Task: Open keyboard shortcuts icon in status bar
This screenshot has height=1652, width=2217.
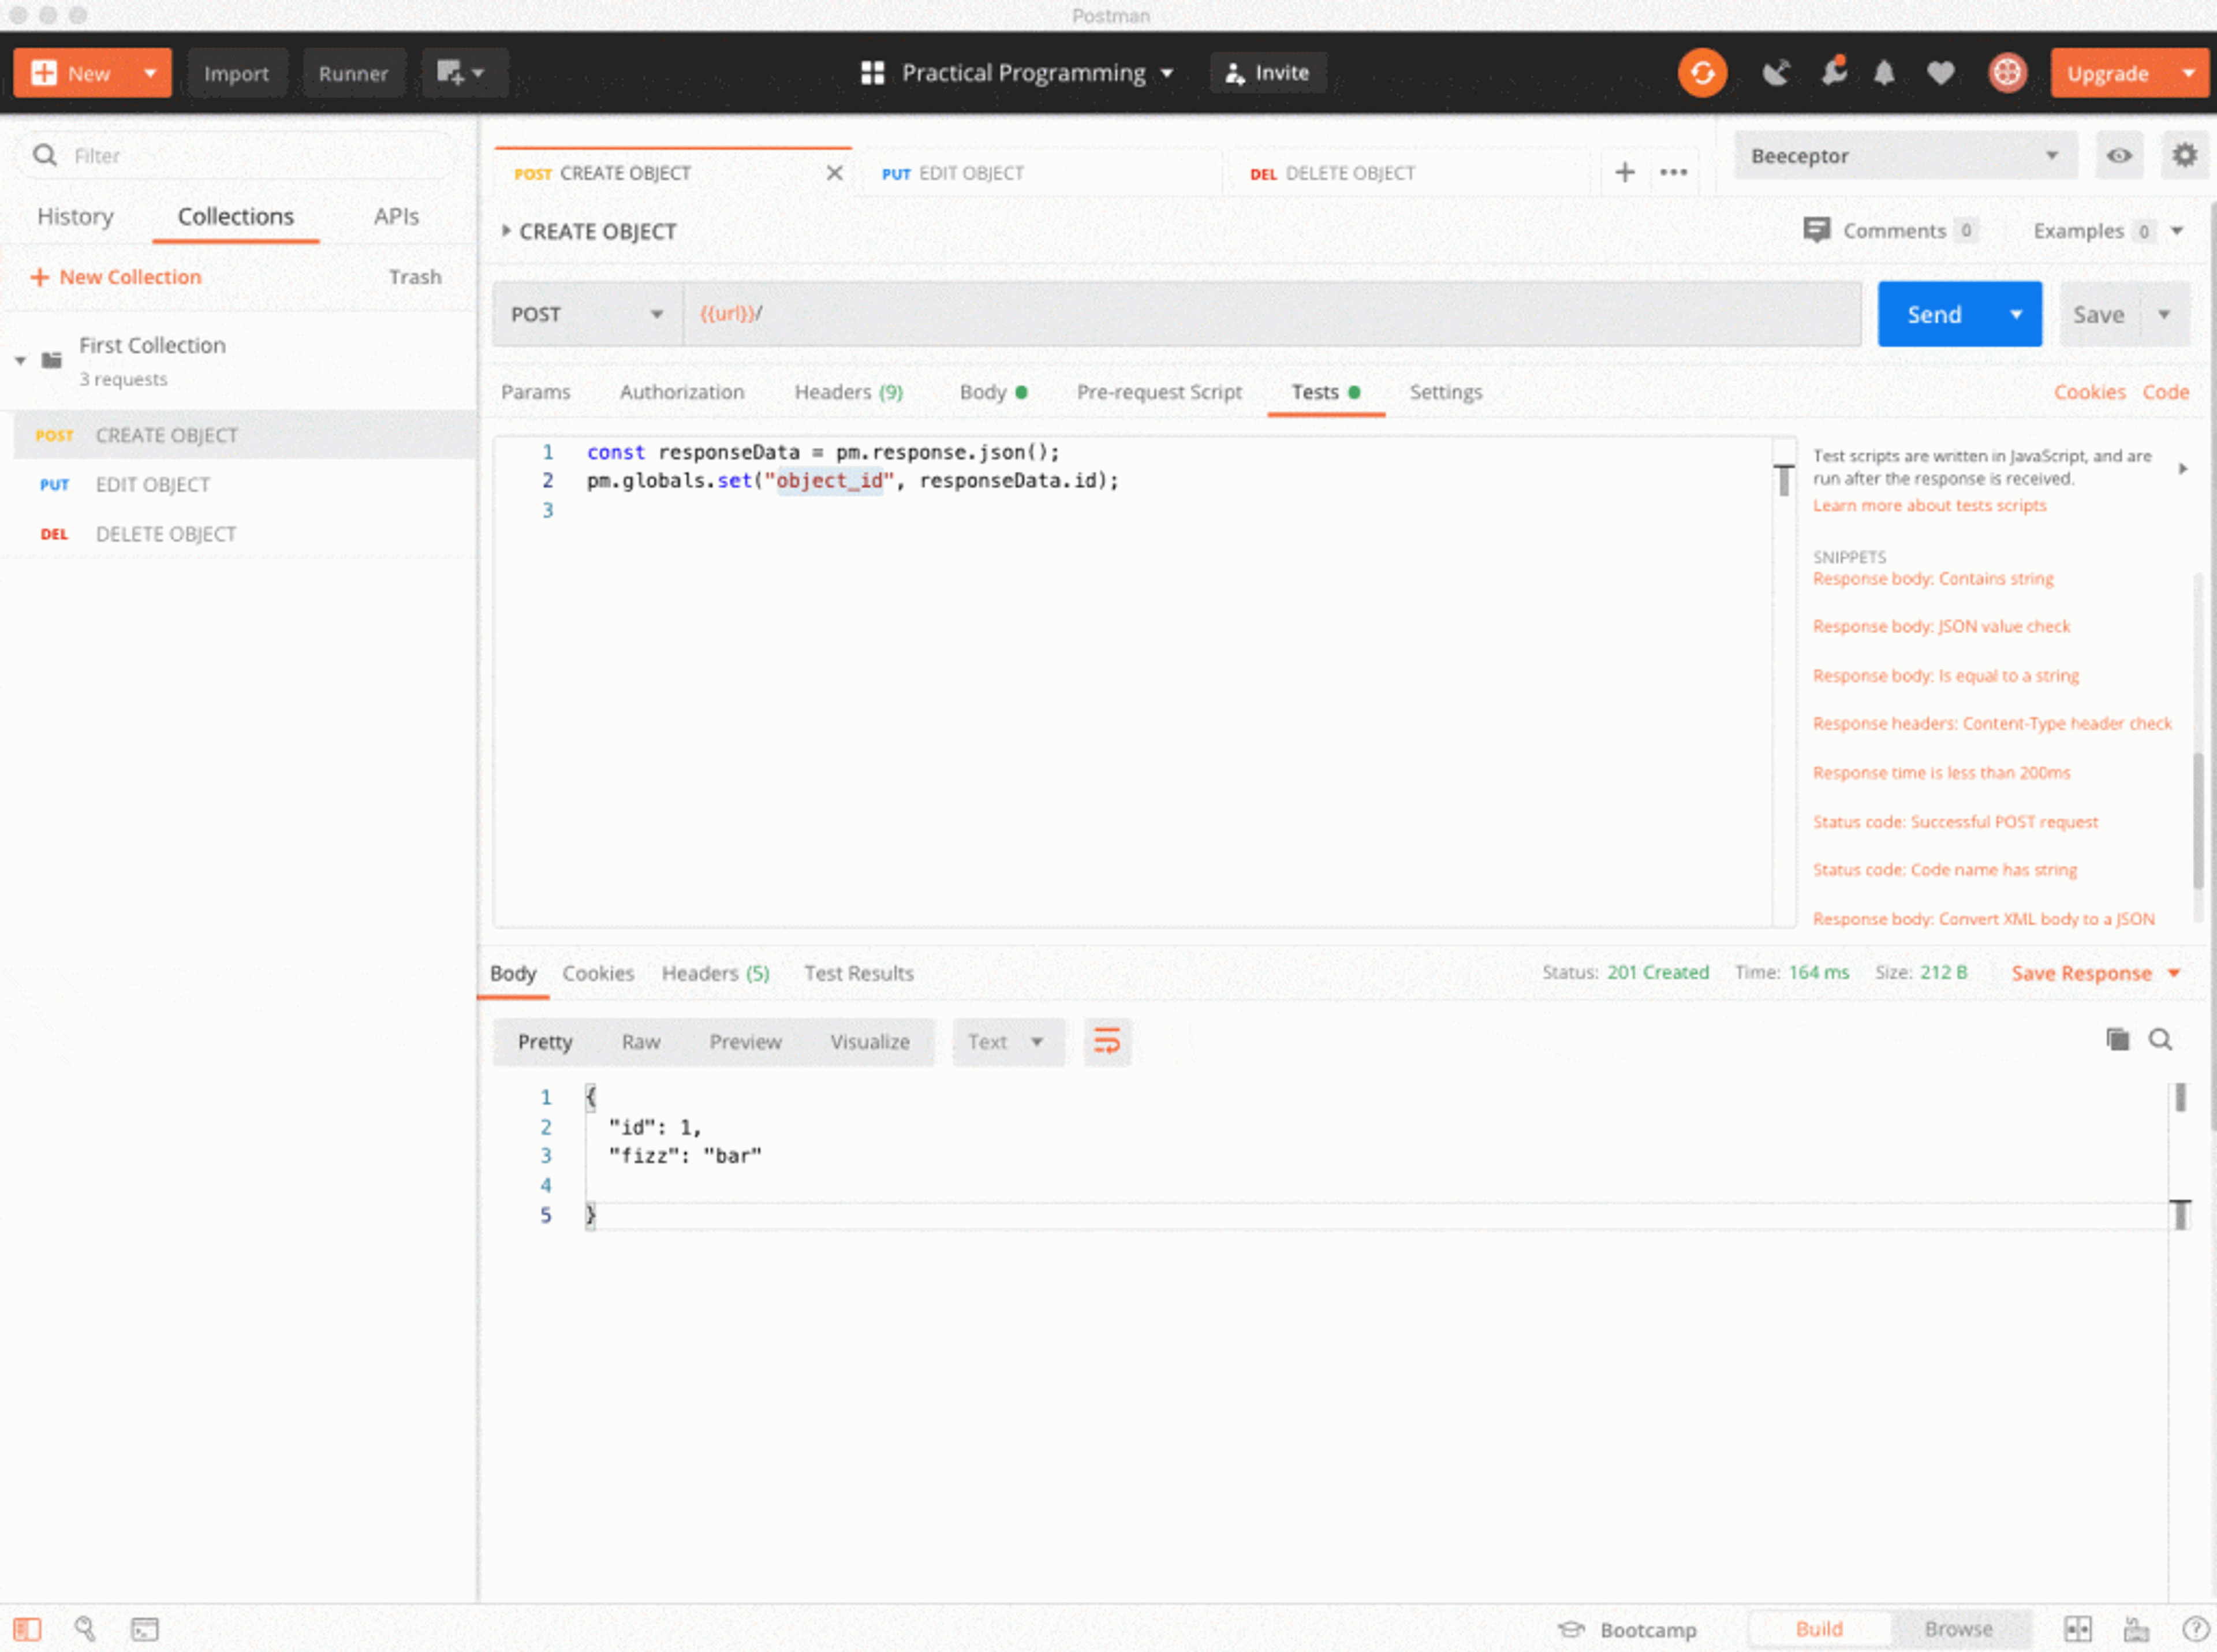Action: tap(2137, 1629)
